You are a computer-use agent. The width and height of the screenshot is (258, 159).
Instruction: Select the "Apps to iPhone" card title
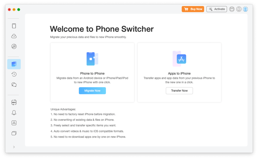179,73
